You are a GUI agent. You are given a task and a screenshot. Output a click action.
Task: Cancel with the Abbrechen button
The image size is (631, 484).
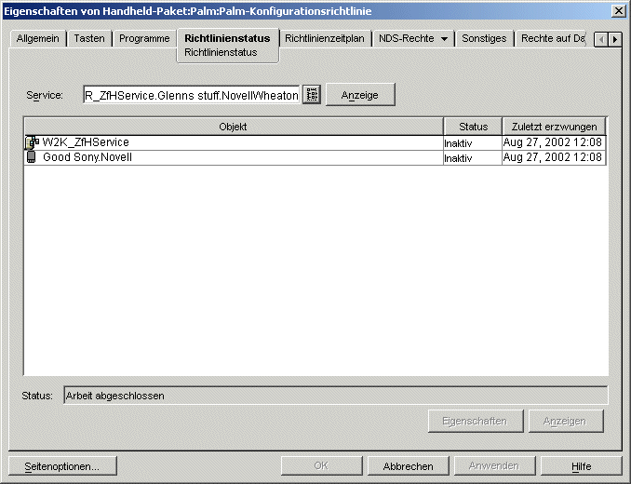[x=408, y=466]
